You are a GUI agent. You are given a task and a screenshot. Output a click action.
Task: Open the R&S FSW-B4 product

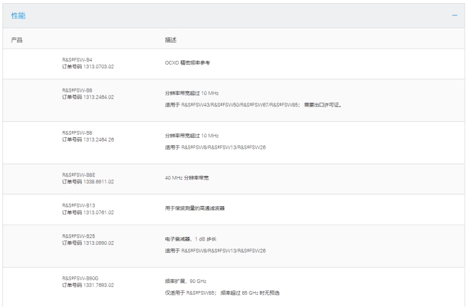77,60
